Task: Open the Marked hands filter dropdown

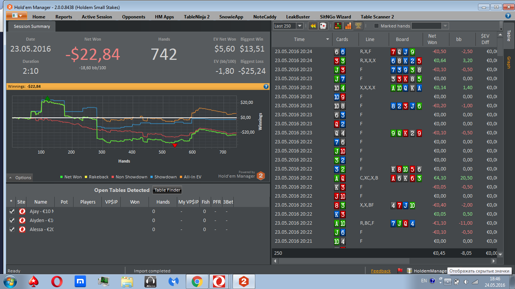Action: click(445, 26)
